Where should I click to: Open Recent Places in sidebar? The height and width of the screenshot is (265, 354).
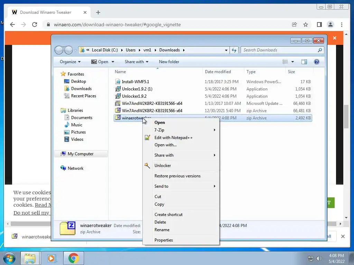coord(83,96)
